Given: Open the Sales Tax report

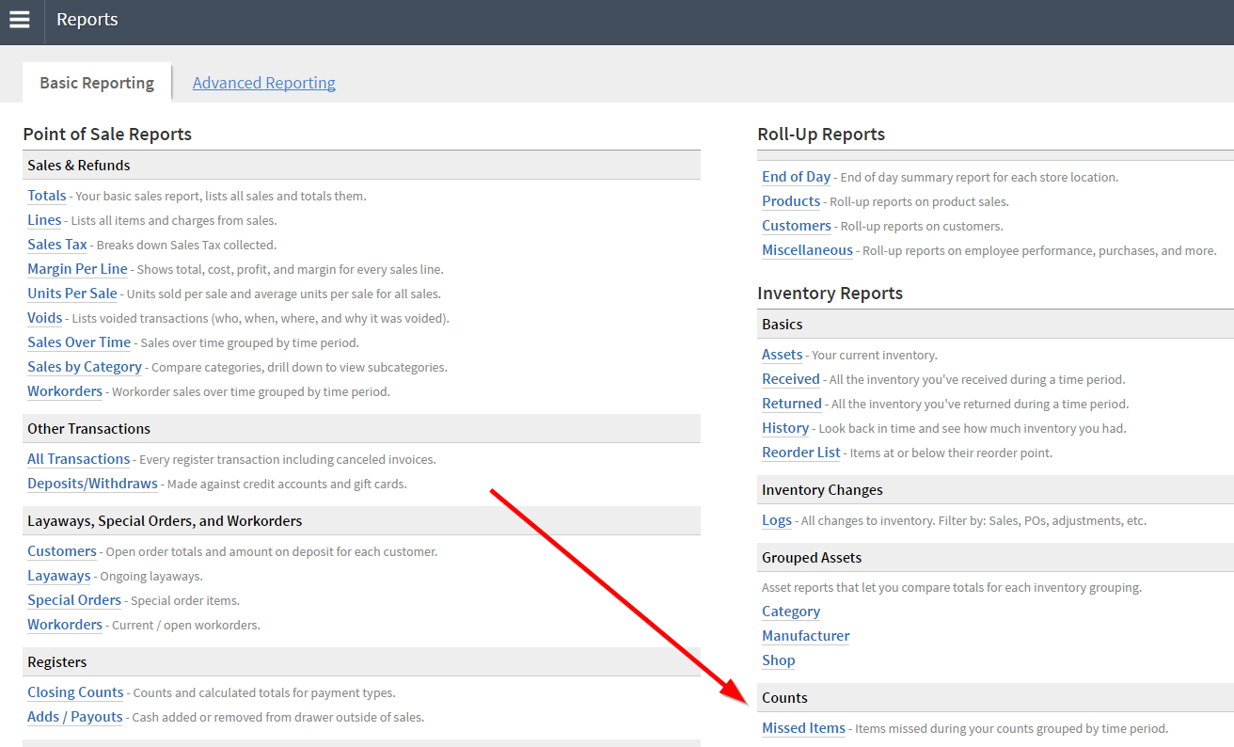Looking at the screenshot, I should pos(57,245).
